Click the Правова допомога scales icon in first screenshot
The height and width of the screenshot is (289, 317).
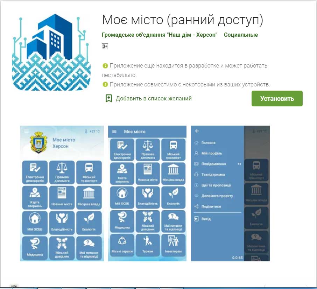pyautogui.click(x=62, y=168)
